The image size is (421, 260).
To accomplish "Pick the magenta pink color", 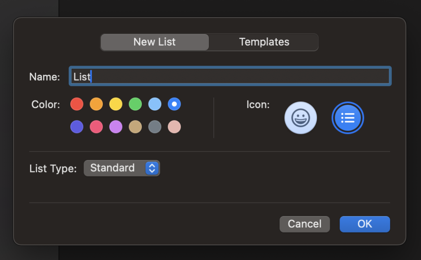I will pyautogui.click(x=96, y=127).
